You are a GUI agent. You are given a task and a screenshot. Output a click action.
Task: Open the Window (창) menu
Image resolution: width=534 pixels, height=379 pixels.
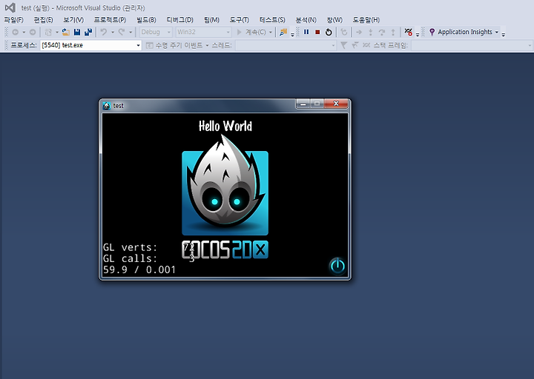pos(334,20)
